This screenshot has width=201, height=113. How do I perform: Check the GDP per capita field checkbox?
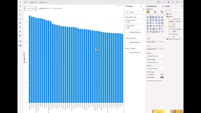coord(169,29)
